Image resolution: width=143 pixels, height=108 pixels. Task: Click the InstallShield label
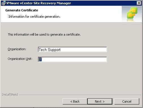pyautogui.click(x=10, y=95)
